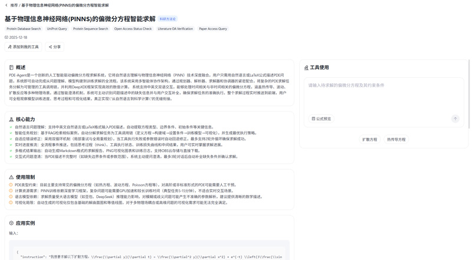
Task: Click the Protein Sequence Search tag
Action: (91, 29)
